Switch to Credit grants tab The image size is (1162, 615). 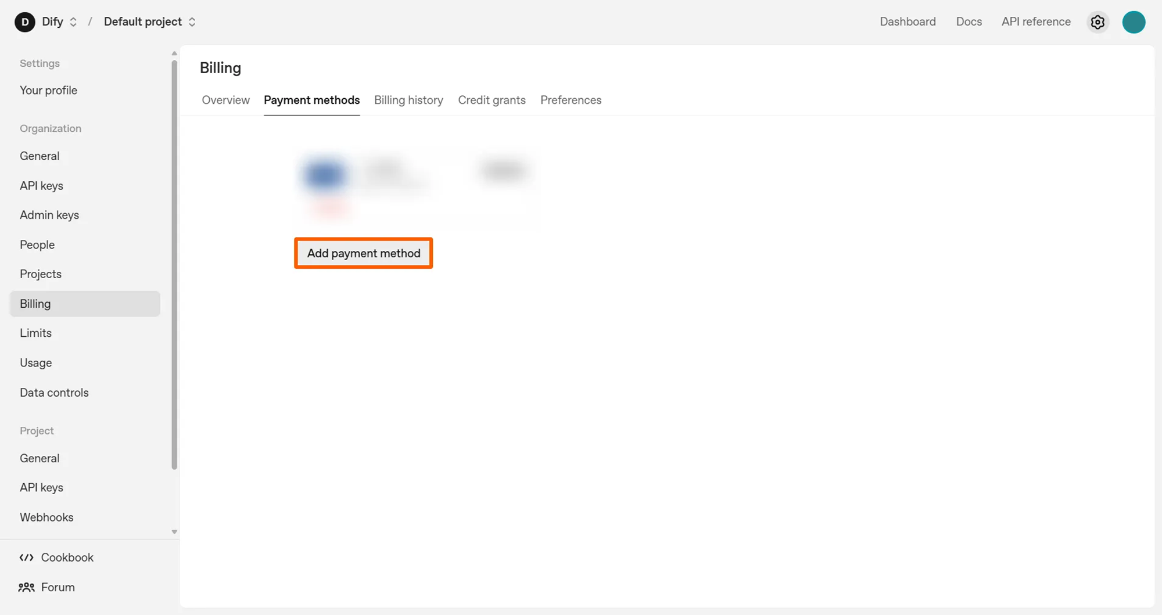(492, 100)
